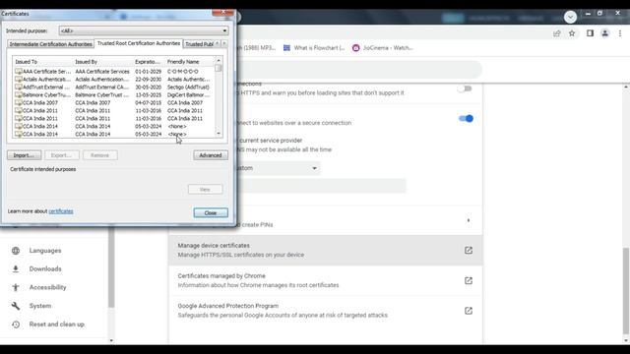The width and height of the screenshot is (630, 354).
Task: Click the Reset and clean up icon
Action: tap(16, 324)
